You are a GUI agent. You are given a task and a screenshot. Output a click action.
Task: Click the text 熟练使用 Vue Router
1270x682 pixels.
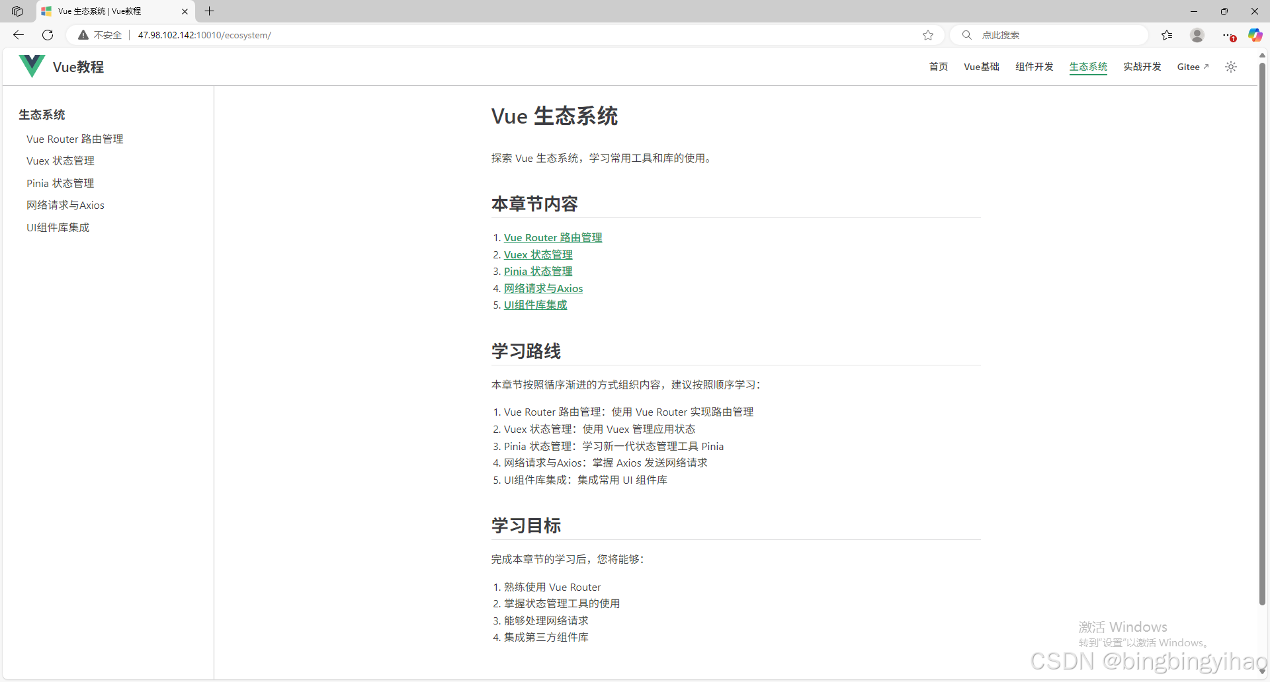(x=552, y=587)
